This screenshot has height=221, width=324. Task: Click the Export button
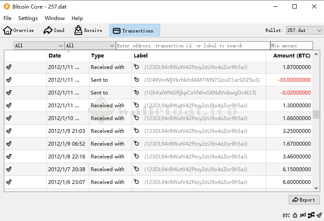[304, 200]
